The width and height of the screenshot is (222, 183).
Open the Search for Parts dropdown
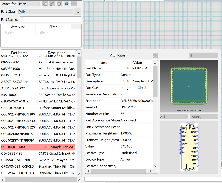[30, 4]
